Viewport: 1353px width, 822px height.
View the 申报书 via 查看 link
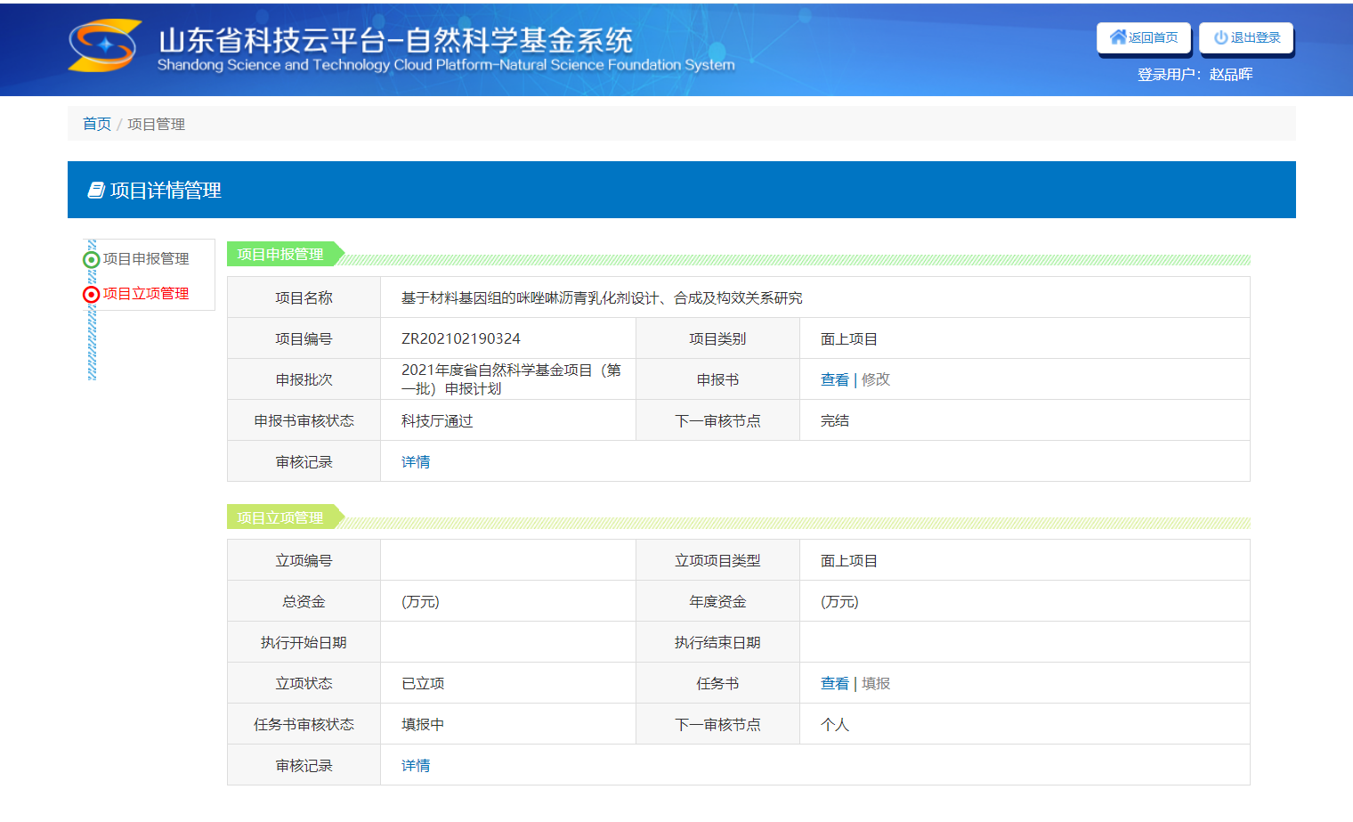(835, 379)
